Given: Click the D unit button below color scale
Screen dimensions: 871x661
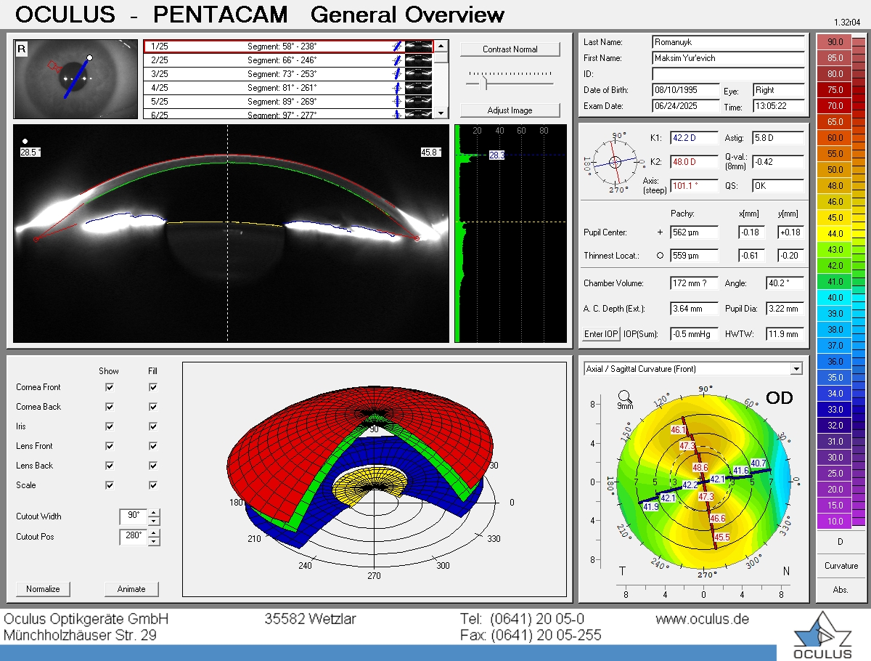Looking at the screenshot, I should click(841, 542).
